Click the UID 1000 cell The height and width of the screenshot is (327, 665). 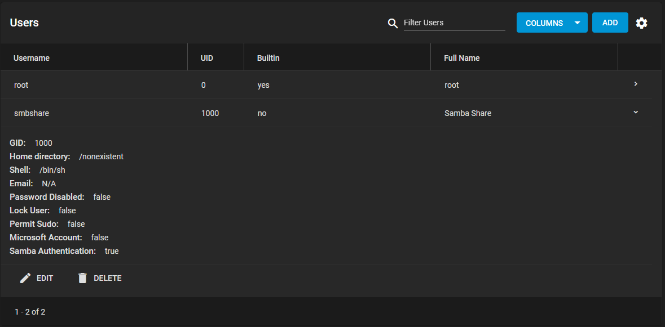tap(210, 113)
